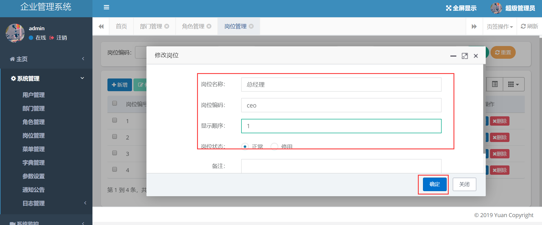Click the admin avatar in sidebar
The image size is (542, 225).
coord(15,33)
